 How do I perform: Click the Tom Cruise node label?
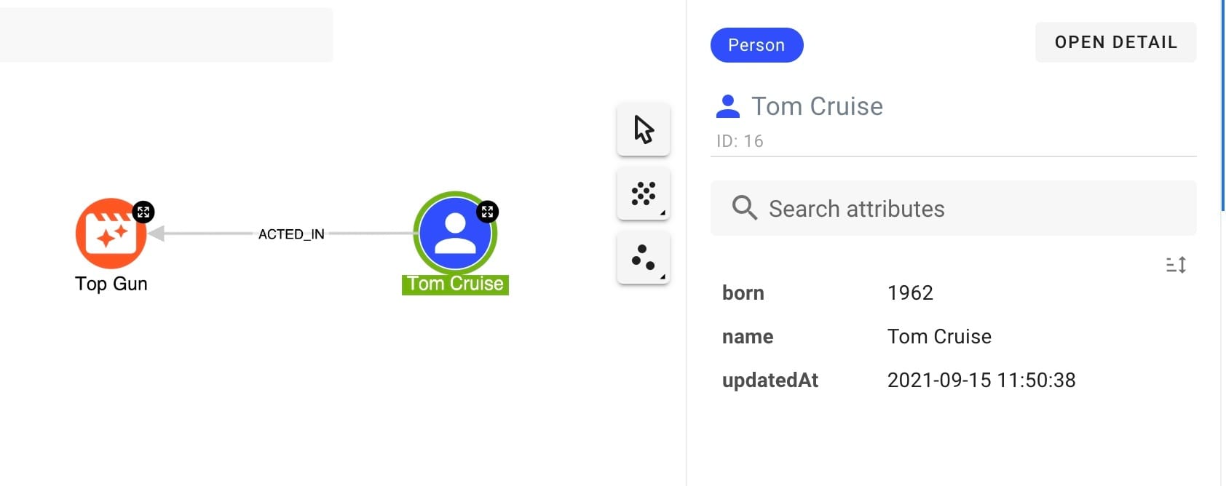[x=455, y=284]
